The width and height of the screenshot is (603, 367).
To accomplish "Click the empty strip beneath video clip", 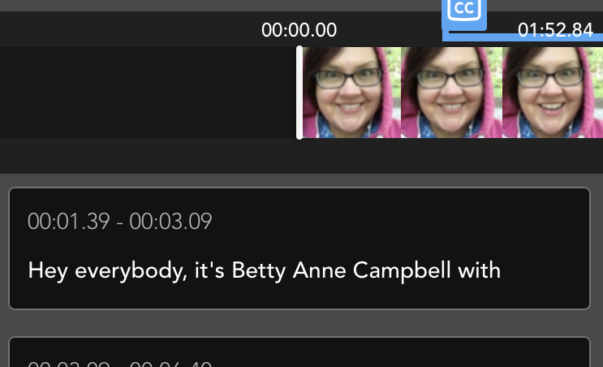I will pos(302,156).
